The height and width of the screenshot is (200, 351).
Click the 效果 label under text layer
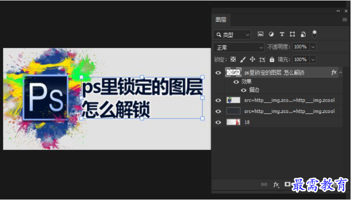tap(246, 82)
